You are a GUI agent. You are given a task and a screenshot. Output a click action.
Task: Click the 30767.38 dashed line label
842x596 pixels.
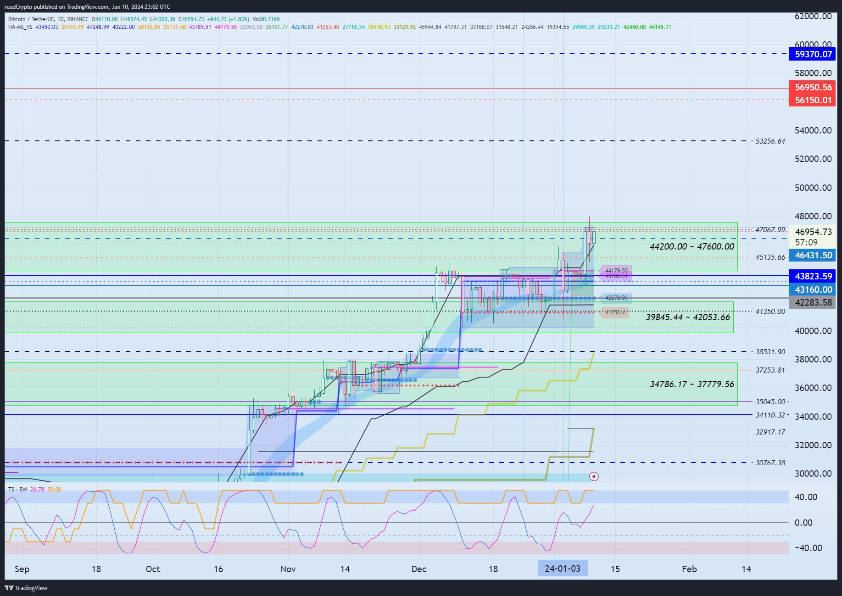tap(770, 462)
